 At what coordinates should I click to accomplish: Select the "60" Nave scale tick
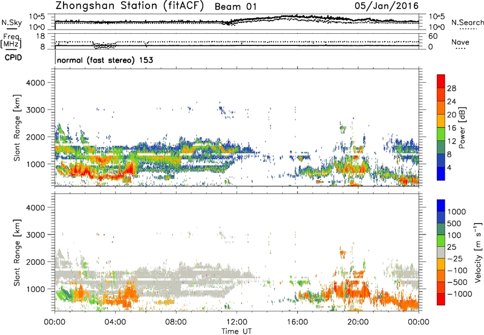(433, 36)
